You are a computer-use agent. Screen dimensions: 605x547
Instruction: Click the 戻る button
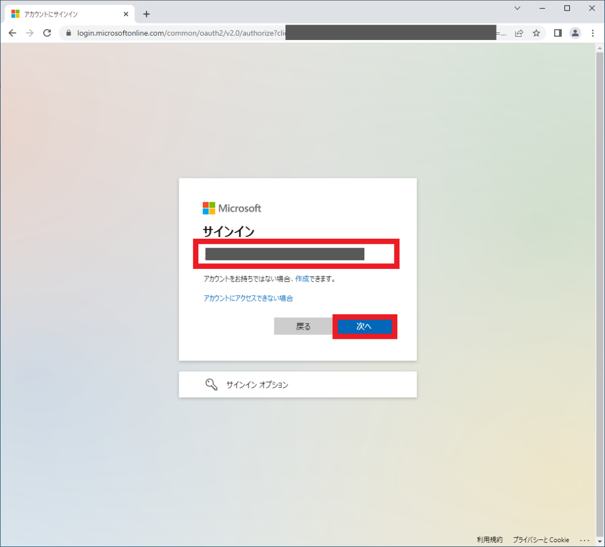click(x=303, y=326)
